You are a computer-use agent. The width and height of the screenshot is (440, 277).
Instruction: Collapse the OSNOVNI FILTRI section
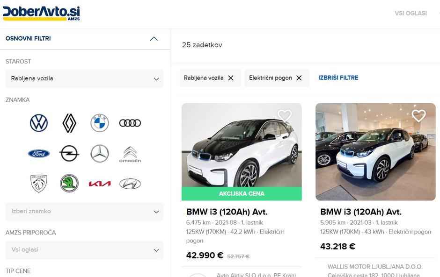[154, 39]
